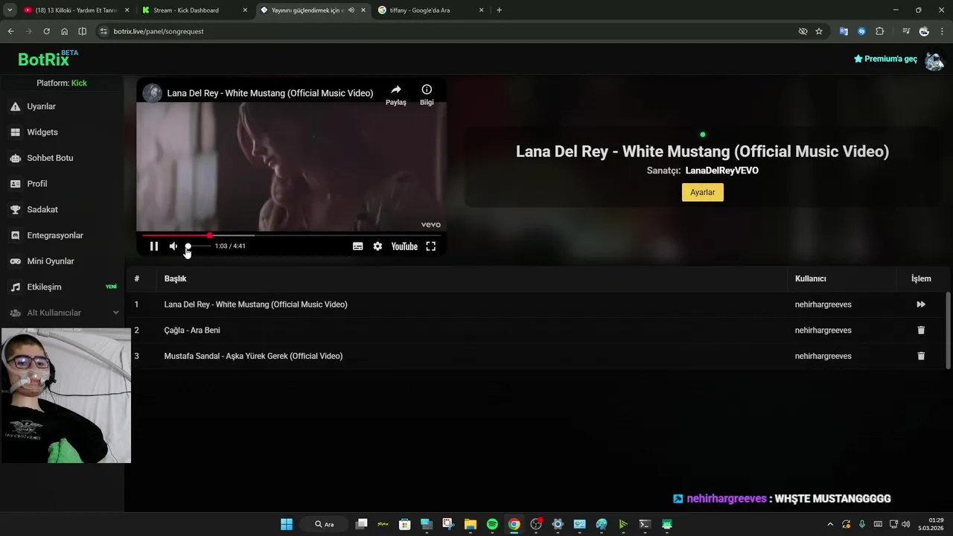The height and width of the screenshot is (536, 953).
Task: Delete Mustafa Sandal song from queue
Action: [921, 356]
